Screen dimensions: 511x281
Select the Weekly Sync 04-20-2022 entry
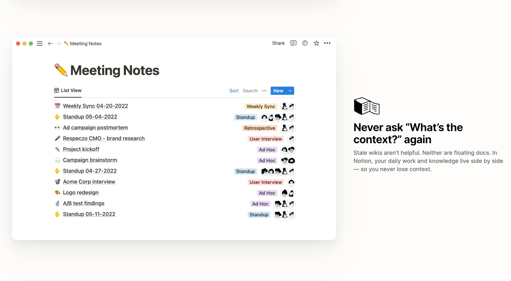click(x=95, y=106)
